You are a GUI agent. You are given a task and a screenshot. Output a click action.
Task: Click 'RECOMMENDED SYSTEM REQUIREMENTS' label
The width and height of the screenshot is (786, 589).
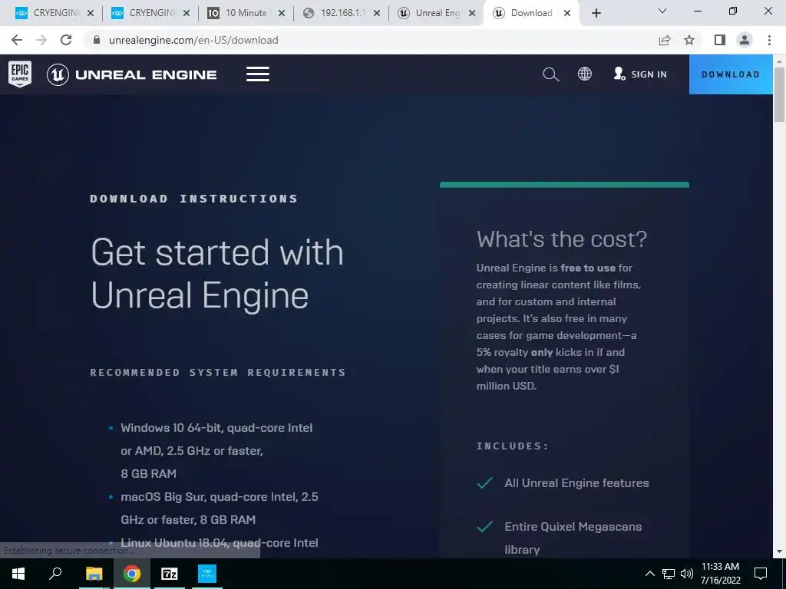(218, 373)
